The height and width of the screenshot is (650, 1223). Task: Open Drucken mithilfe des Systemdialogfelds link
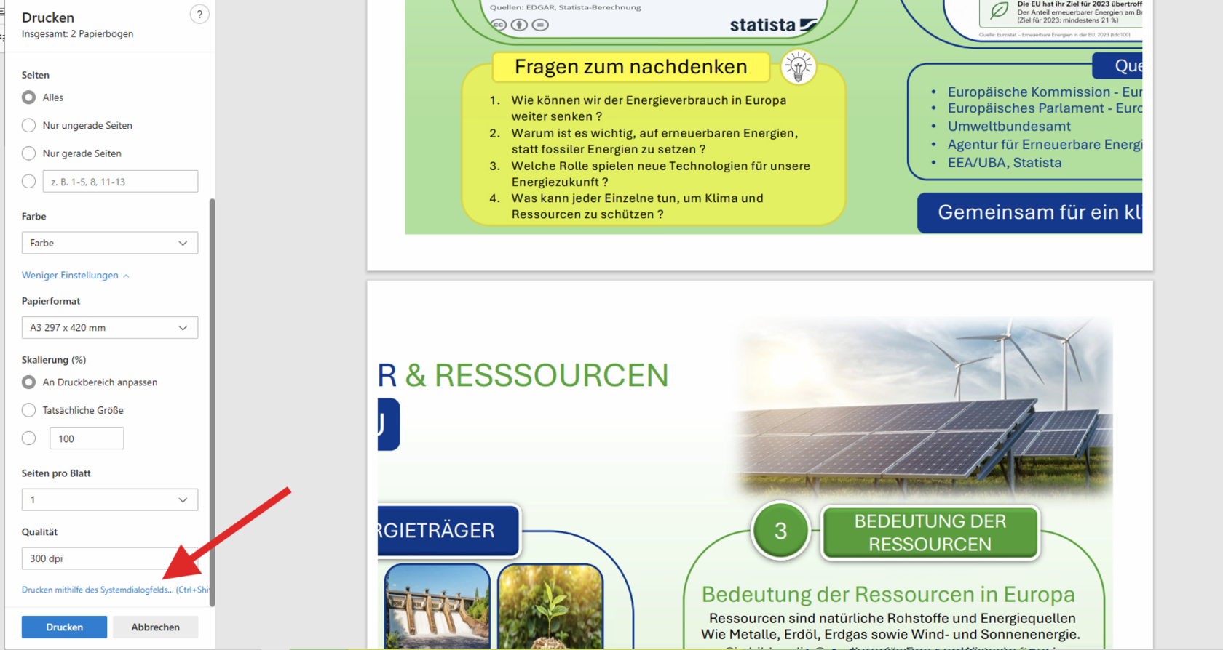(x=115, y=590)
